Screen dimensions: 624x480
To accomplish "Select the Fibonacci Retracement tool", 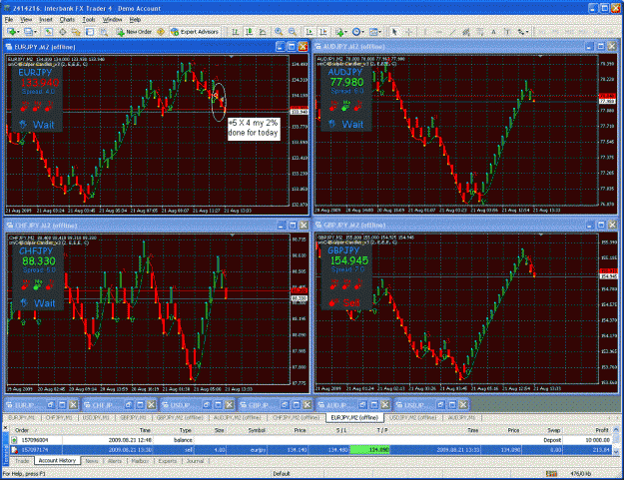I will click(x=480, y=32).
